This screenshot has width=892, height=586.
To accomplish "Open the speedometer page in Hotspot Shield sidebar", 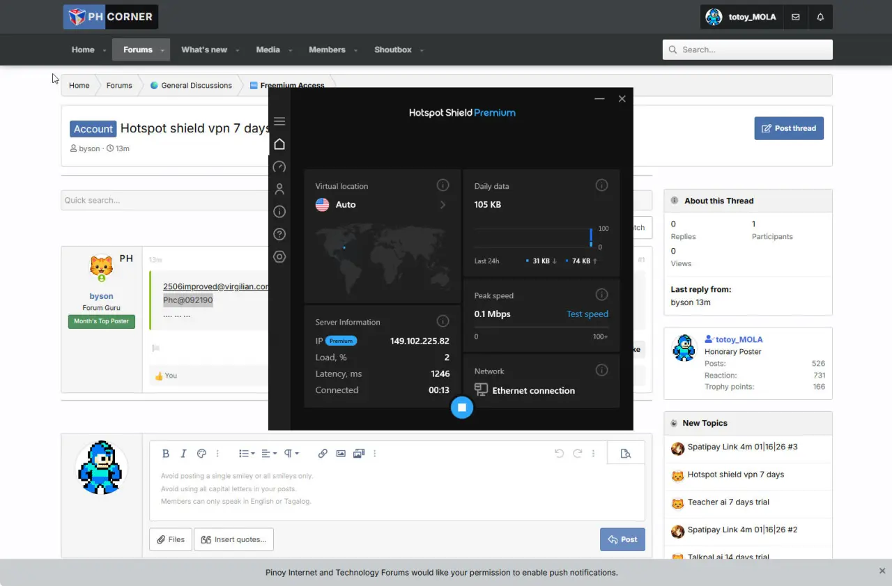I will [x=279, y=167].
